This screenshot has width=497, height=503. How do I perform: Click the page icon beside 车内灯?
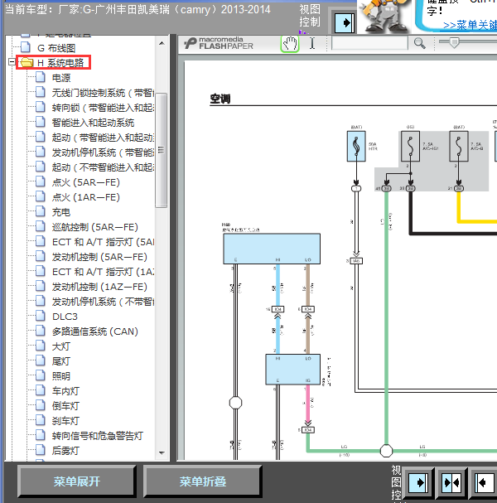click(41, 390)
